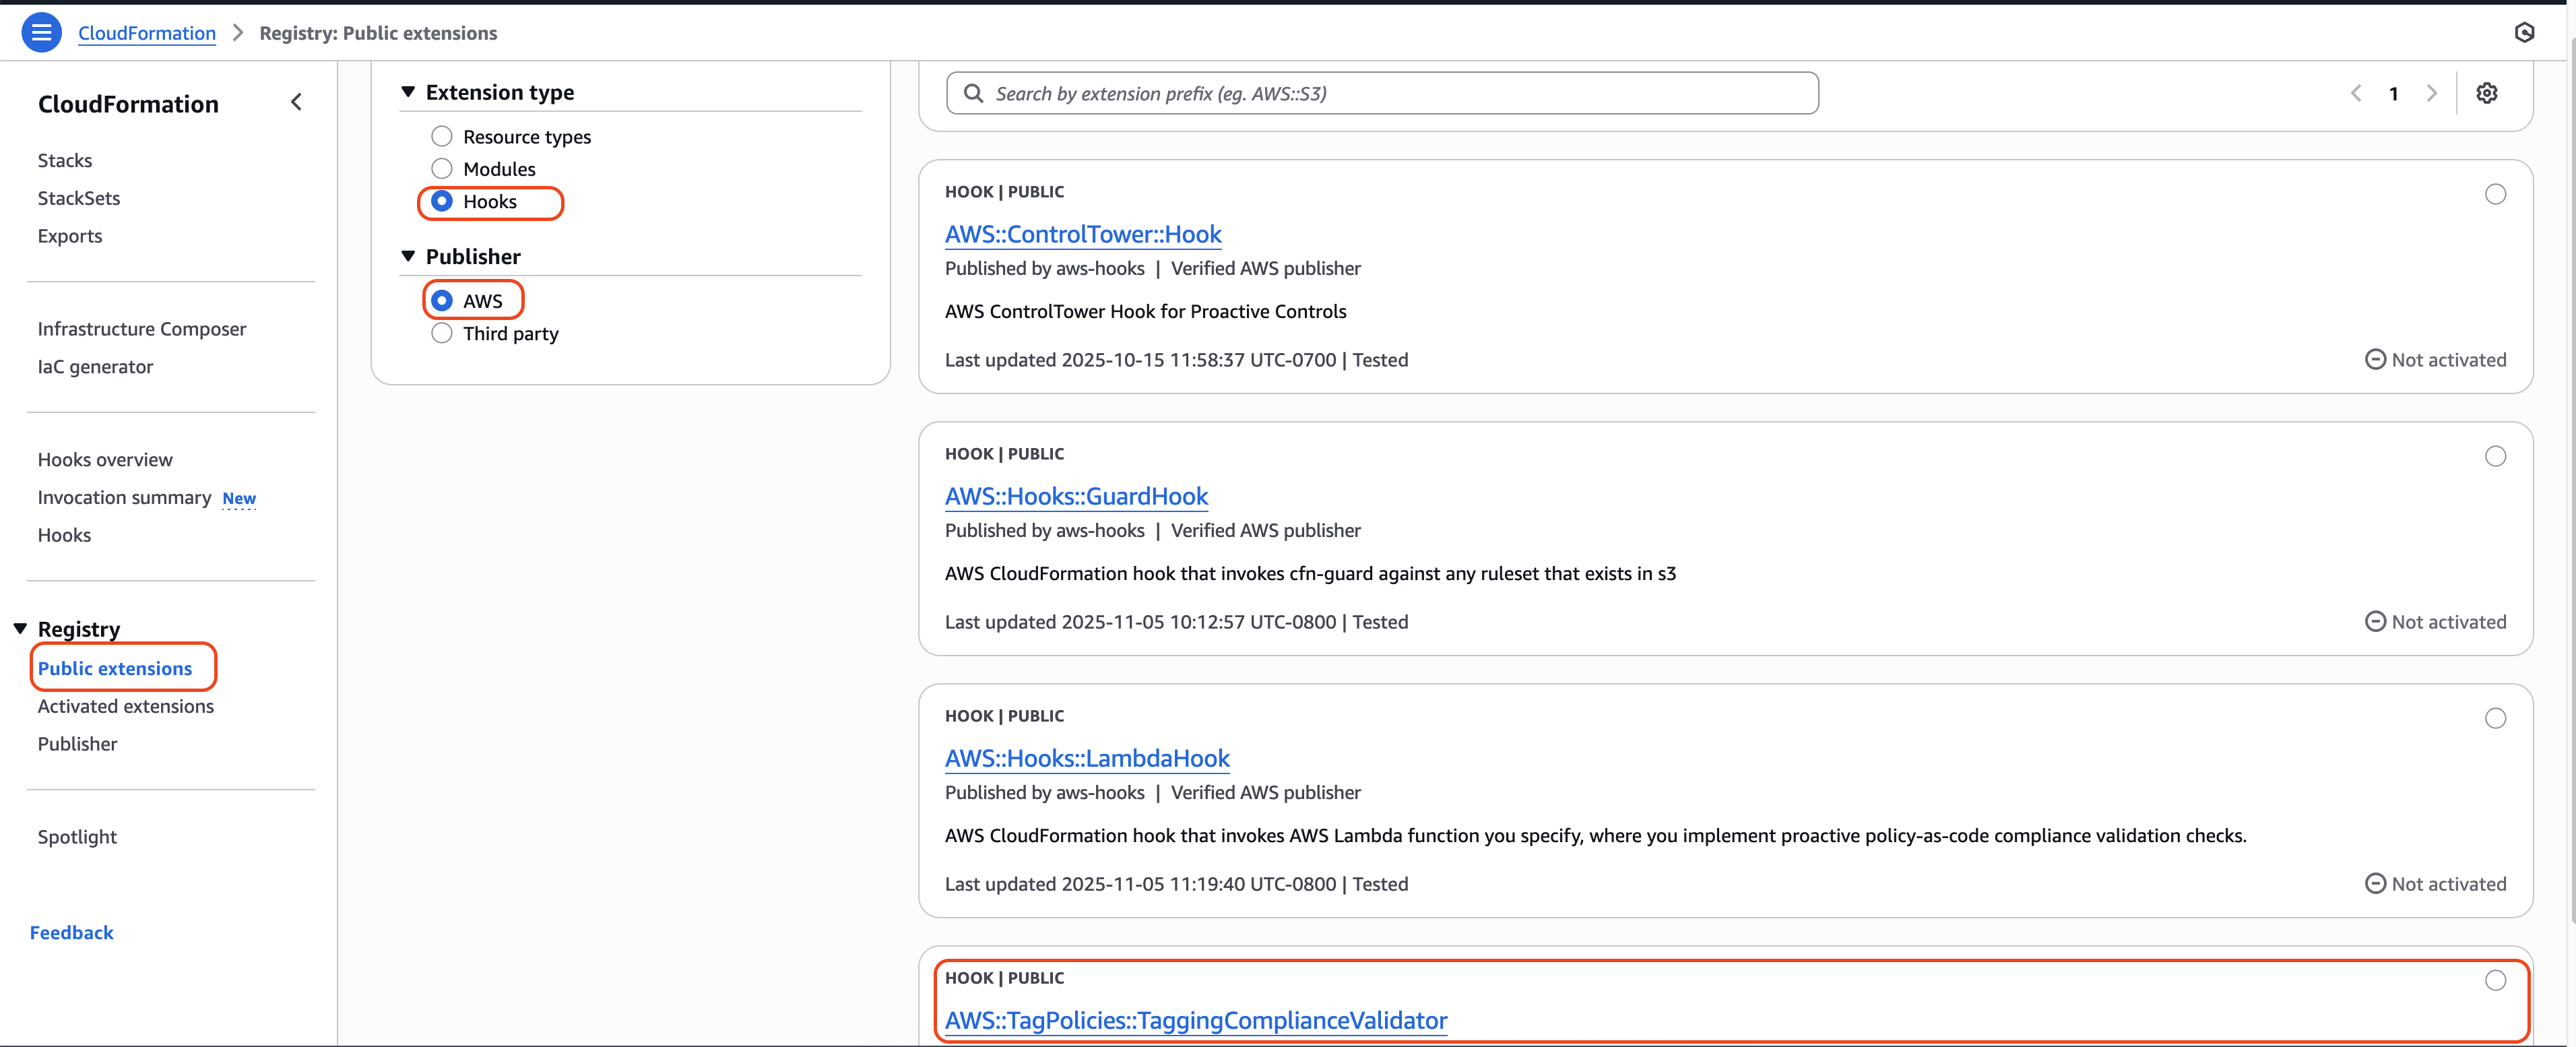Open the CloudFormation notifications history icon
Screen dimensions: 2576x1047
tap(2525, 32)
